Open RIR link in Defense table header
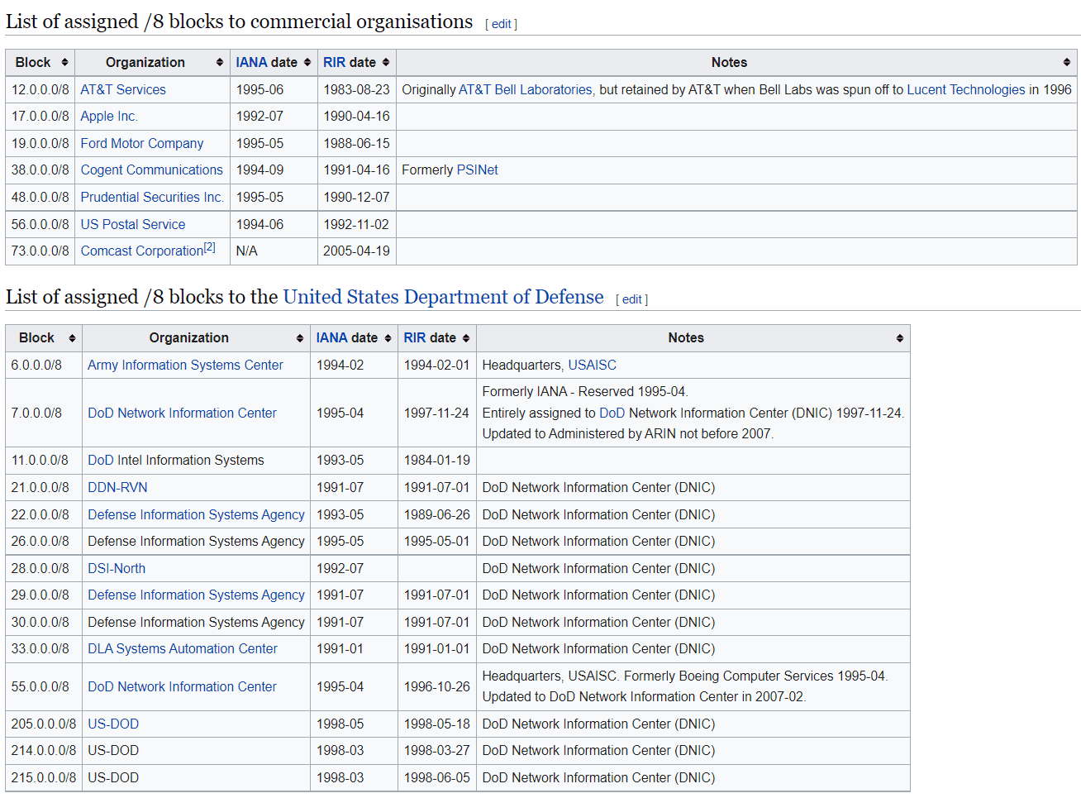This screenshot has height=798, width=1081. (414, 338)
